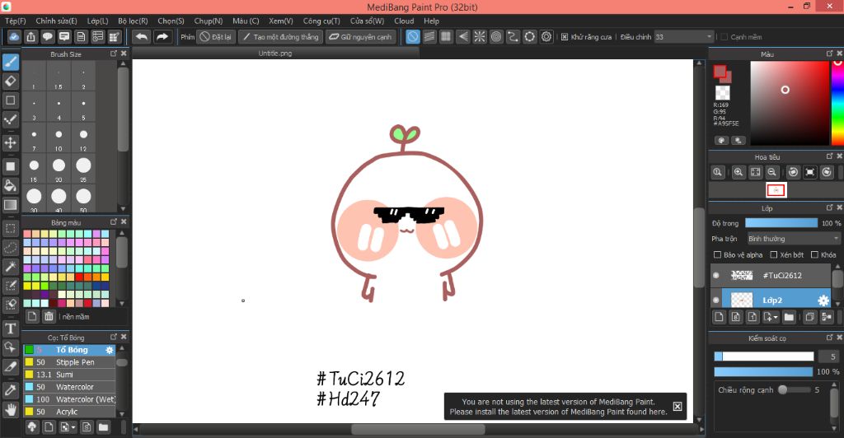Select the Bucket fill tool

coord(10,186)
